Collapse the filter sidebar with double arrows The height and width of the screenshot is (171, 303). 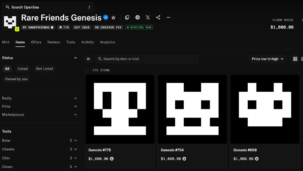pyautogui.click(x=88, y=59)
